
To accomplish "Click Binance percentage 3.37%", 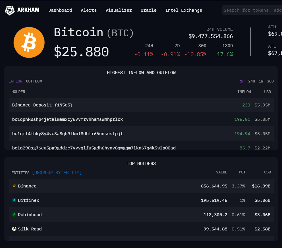I will (238, 186).
